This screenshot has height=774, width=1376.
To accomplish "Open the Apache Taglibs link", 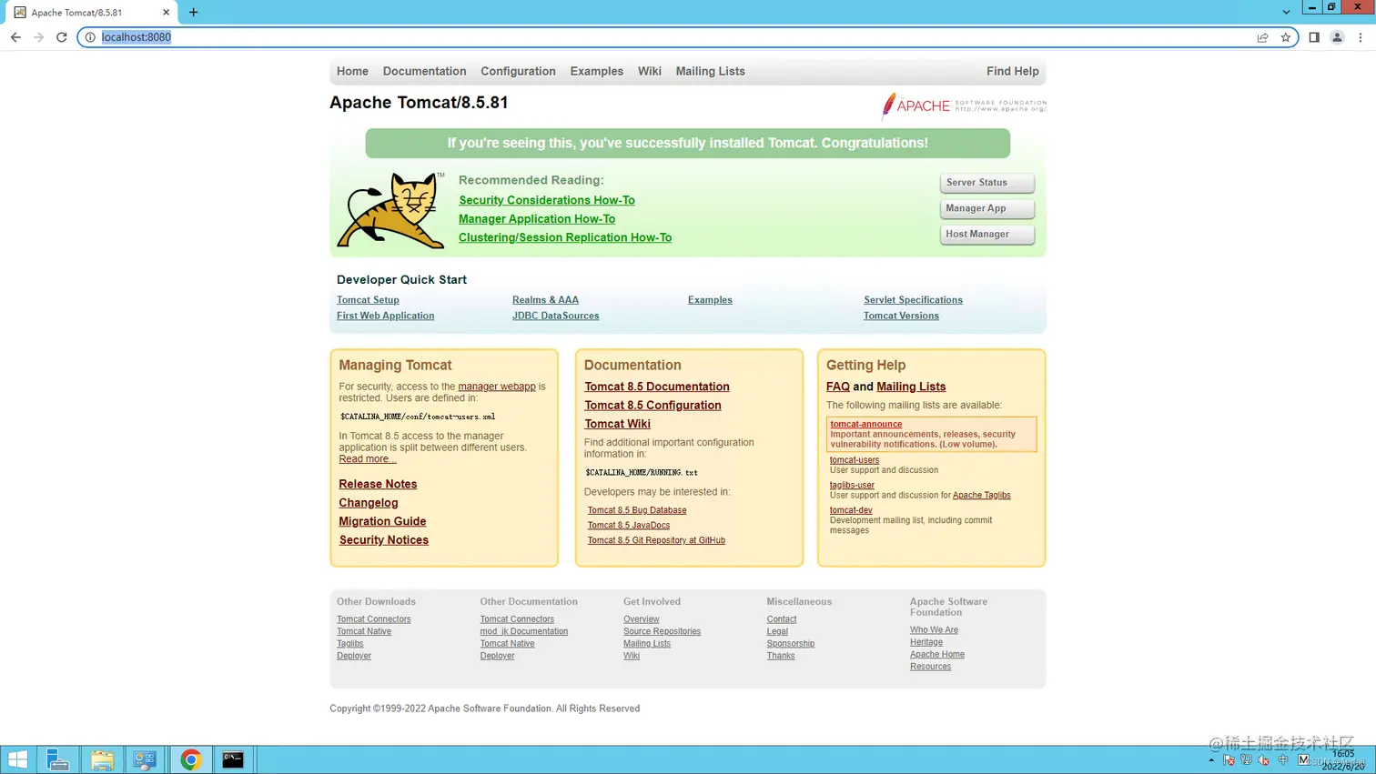I will pyautogui.click(x=982, y=496).
